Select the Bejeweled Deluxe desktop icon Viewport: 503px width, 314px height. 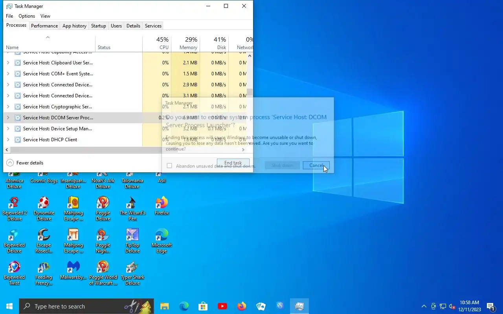pos(15,241)
